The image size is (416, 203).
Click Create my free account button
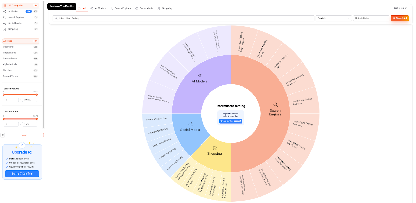point(231,121)
